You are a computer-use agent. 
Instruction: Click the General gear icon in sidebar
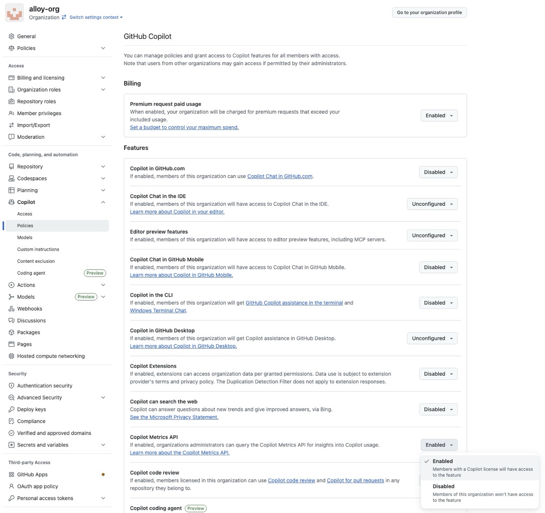[11, 36]
